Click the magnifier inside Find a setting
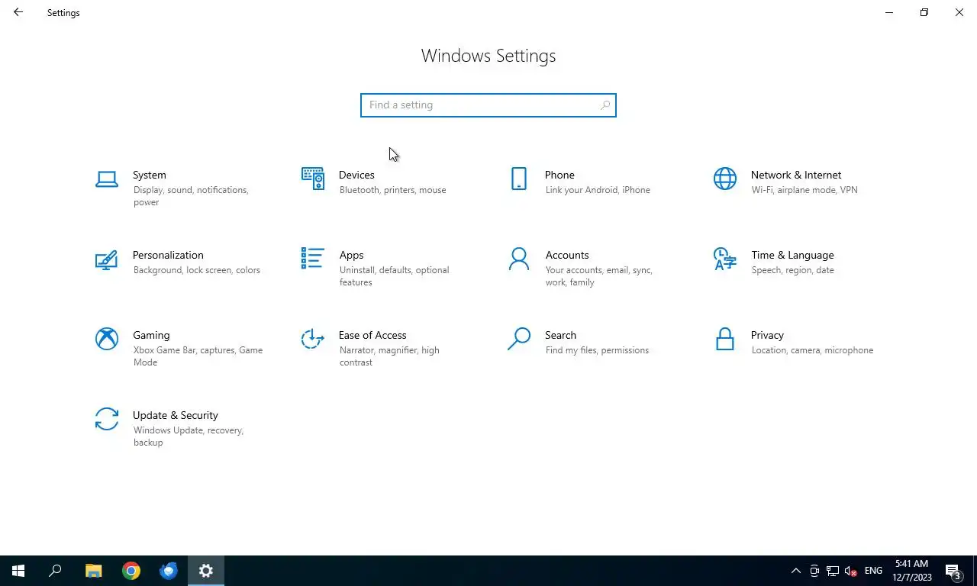The width and height of the screenshot is (977, 586). tap(605, 105)
